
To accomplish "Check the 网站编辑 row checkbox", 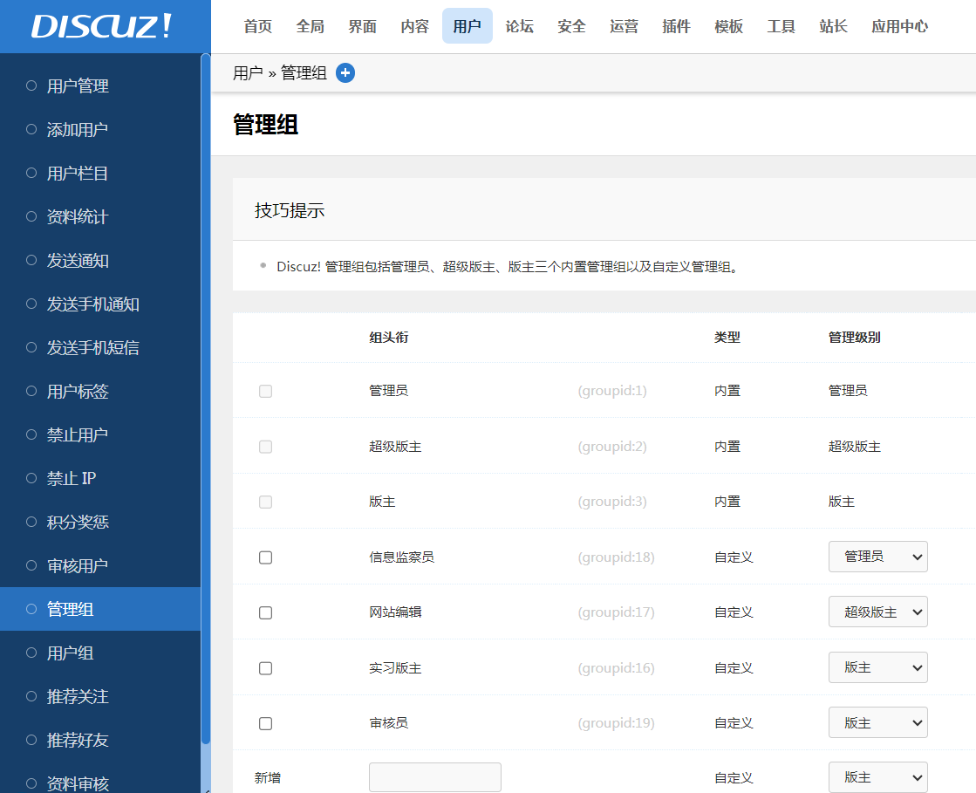I will click(266, 612).
